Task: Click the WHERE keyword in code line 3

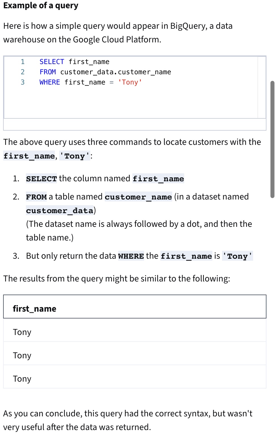Action: coord(50,82)
